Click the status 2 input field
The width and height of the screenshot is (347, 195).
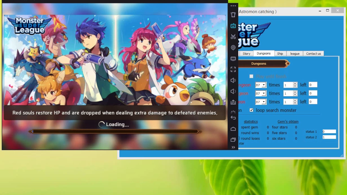(x=329, y=137)
